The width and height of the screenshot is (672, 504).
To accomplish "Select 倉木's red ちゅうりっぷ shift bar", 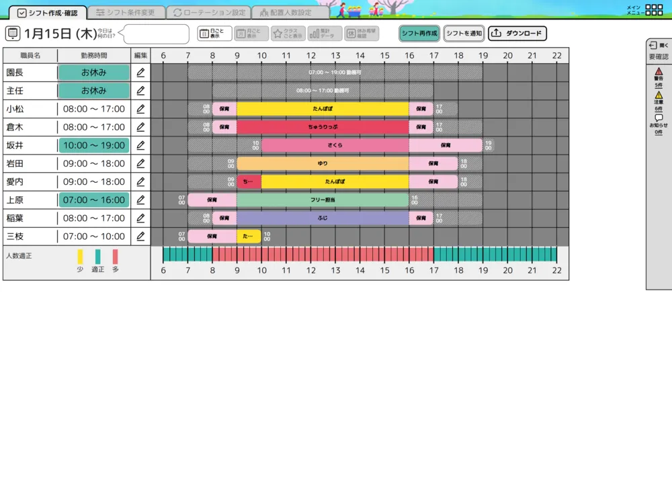I will coord(323,127).
